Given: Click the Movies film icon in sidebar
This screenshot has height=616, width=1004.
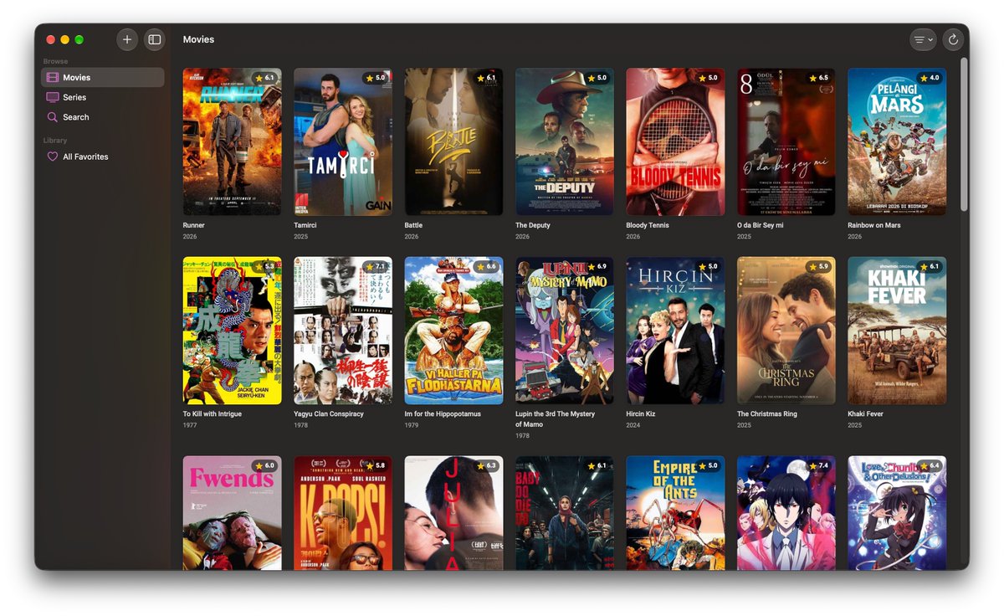Looking at the screenshot, I should (53, 78).
